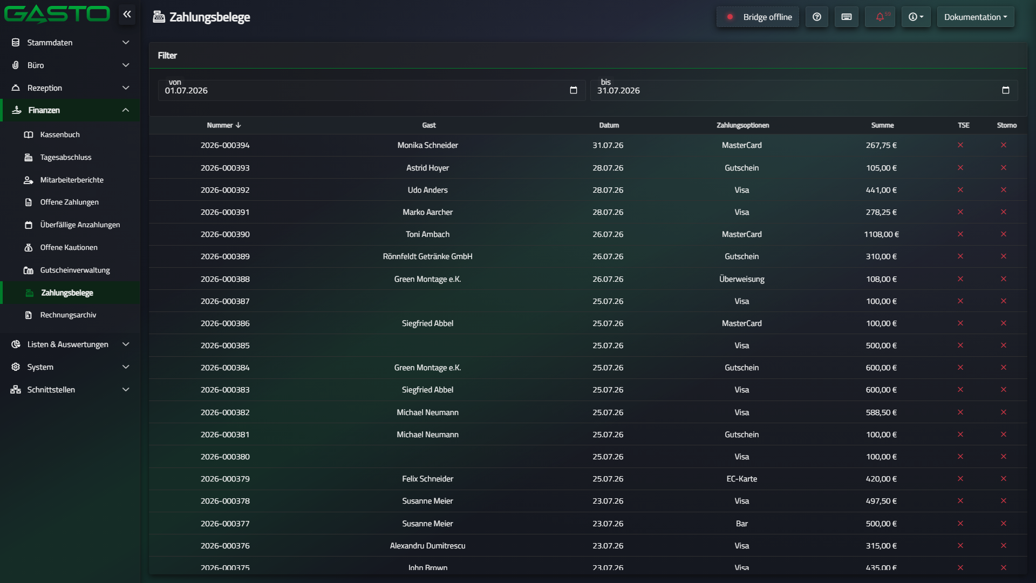Image resolution: width=1036 pixels, height=583 pixels.
Task: Click Storno X for receipt 2026-000394
Action: coord(1004,145)
